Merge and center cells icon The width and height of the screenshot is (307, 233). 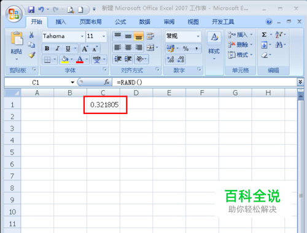point(150,48)
